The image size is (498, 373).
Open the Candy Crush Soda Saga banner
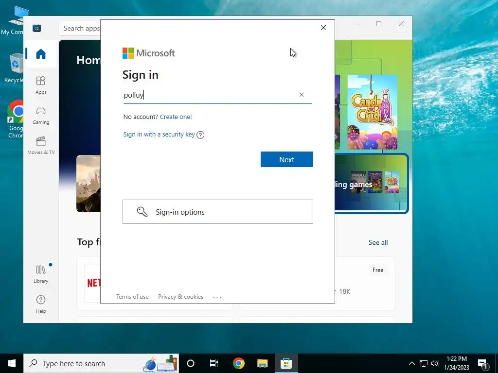tap(372, 112)
